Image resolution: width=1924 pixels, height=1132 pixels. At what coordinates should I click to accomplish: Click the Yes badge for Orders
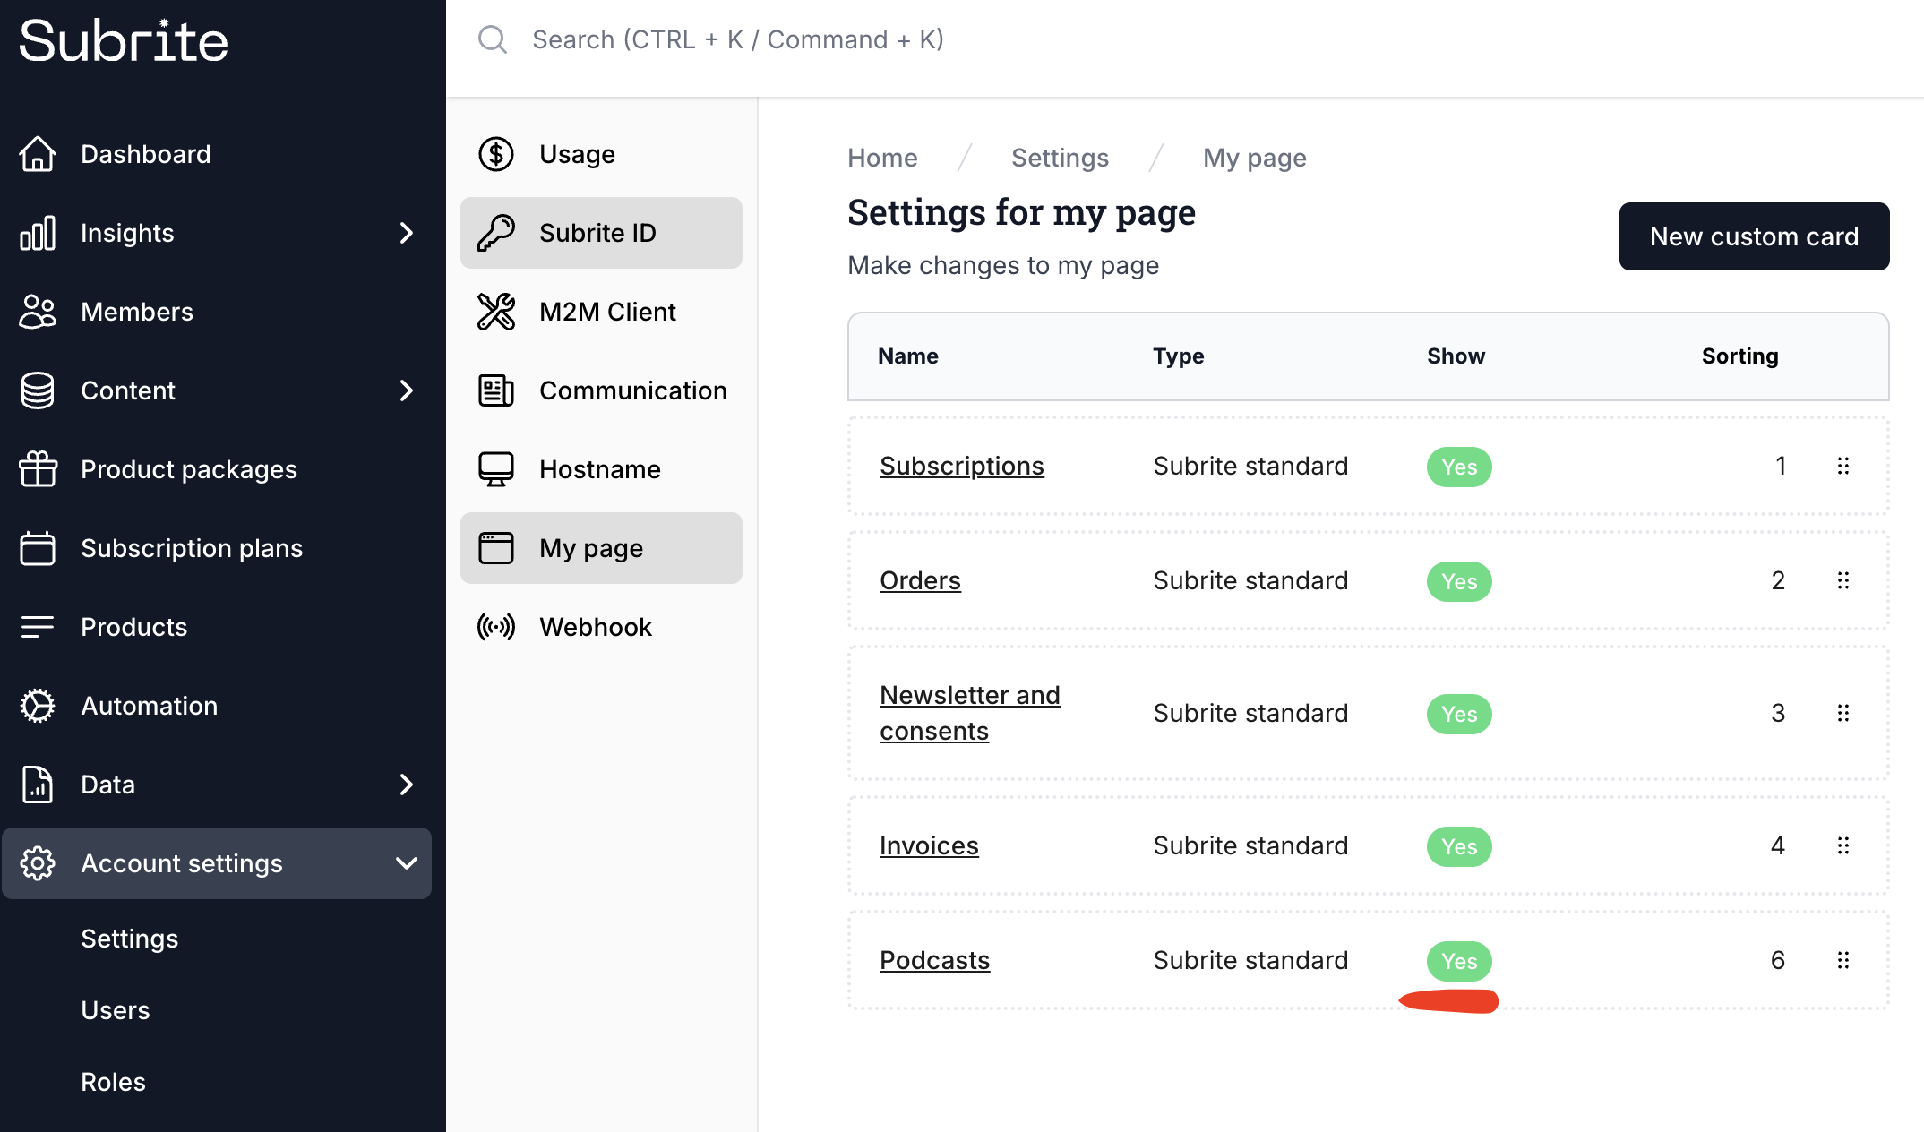(x=1459, y=581)
